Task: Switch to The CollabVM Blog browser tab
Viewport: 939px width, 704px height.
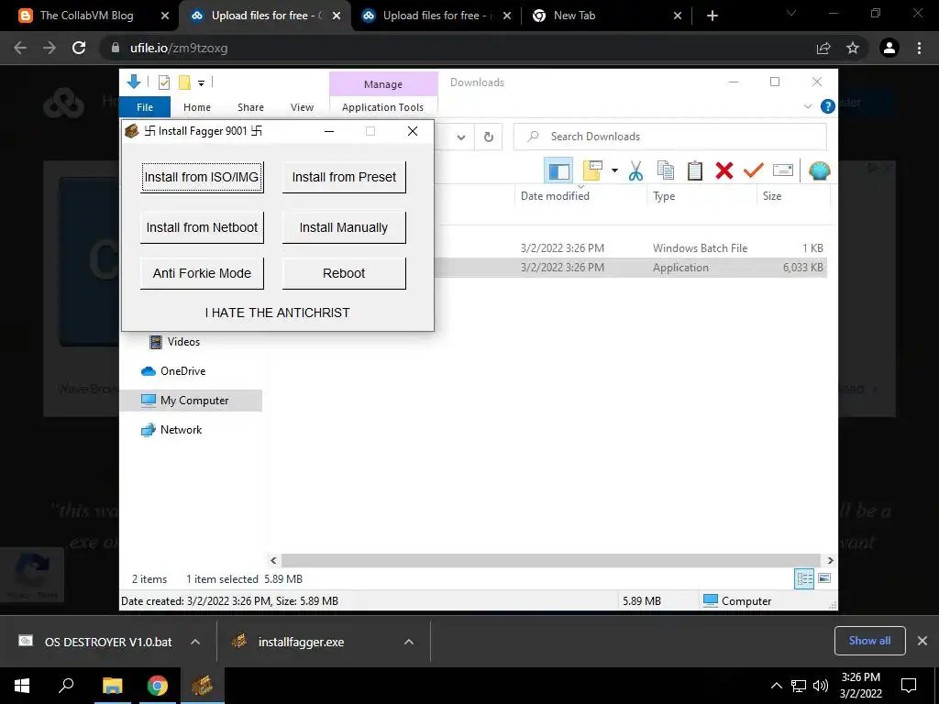Action: click(94, 16)
